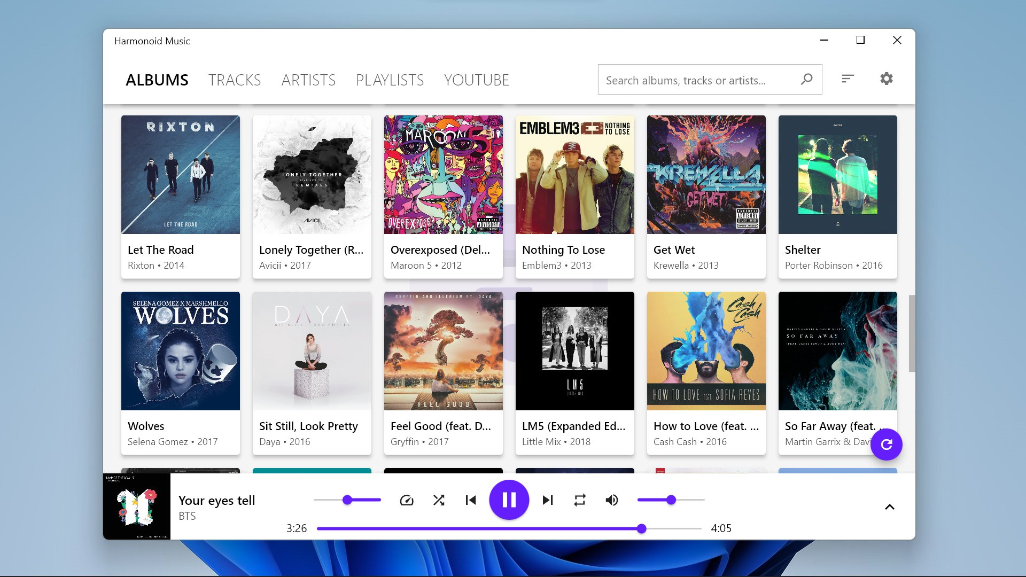
Task: Click the album grid vertical scrollbar
Action: [x=912, y=333]
